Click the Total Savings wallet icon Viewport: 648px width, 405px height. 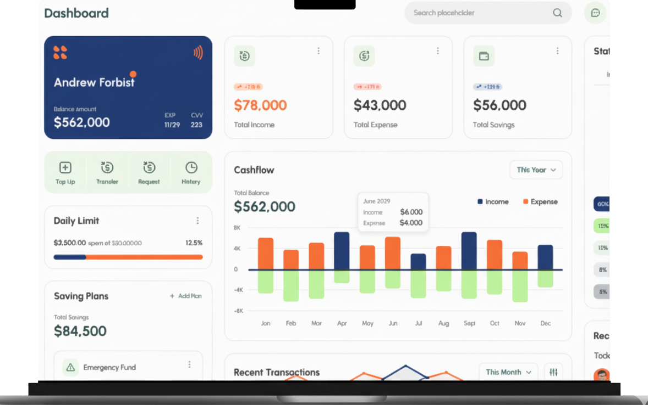[484, 56]
